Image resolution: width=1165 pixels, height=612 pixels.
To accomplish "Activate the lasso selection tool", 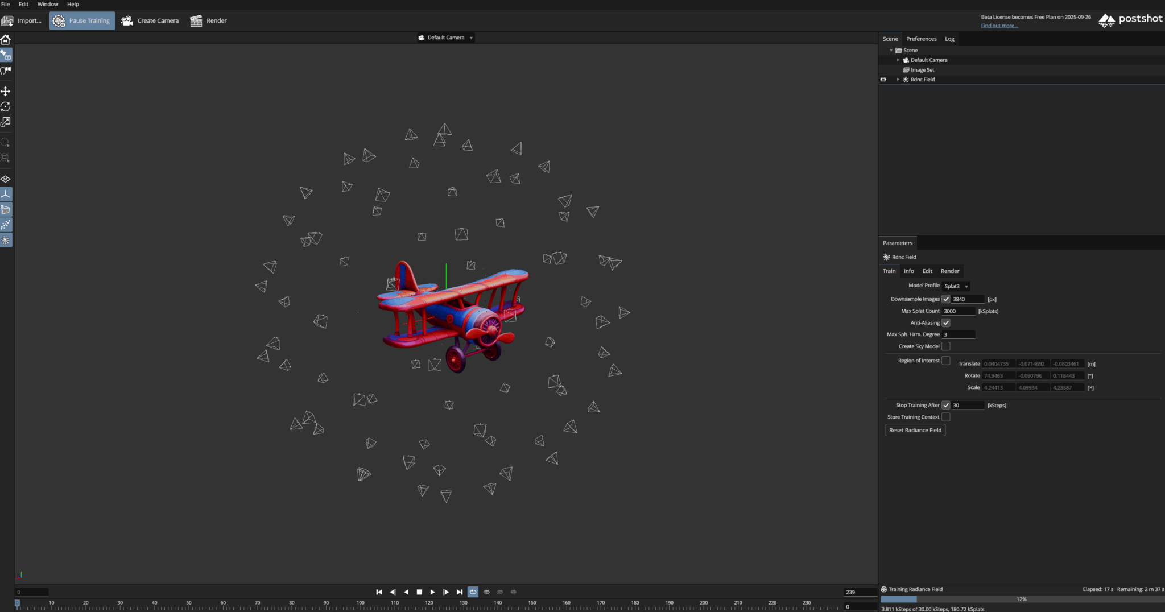I will [6, 142].
